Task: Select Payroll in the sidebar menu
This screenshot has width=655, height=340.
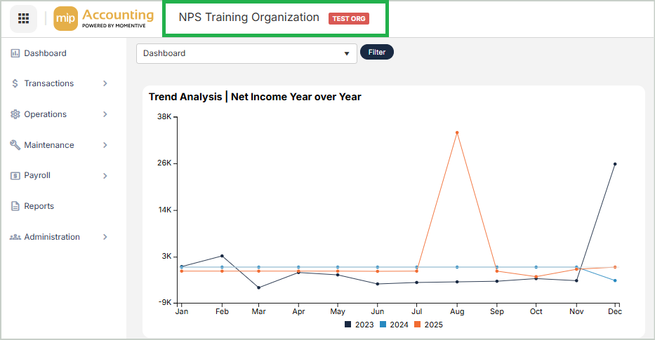Action: (37, 176)
